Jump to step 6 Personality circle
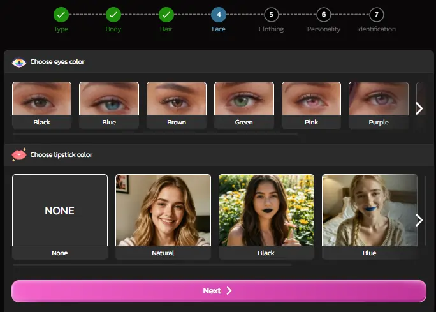Image resolution: width=436 pixels, height=312 pixels. tap(324, 15)
